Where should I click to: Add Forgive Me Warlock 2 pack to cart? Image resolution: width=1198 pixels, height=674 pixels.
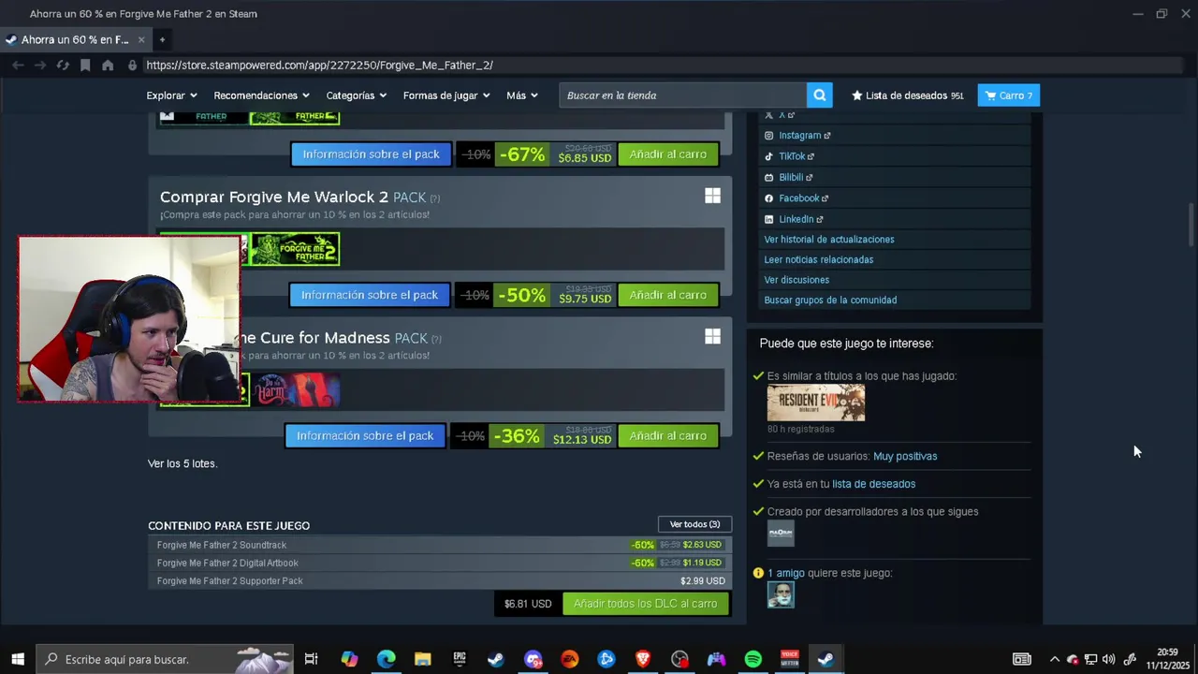pos(668,295)
